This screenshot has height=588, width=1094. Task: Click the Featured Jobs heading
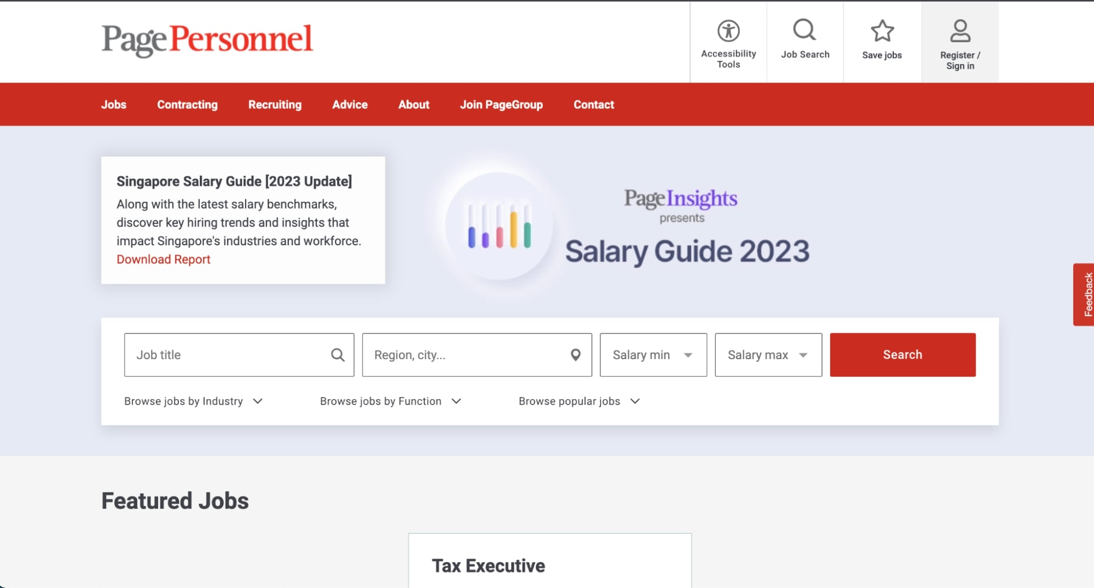[x=175, y=501]
